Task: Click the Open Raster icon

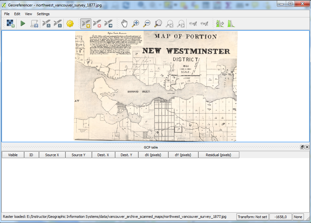Action: [x=10, y=23]
